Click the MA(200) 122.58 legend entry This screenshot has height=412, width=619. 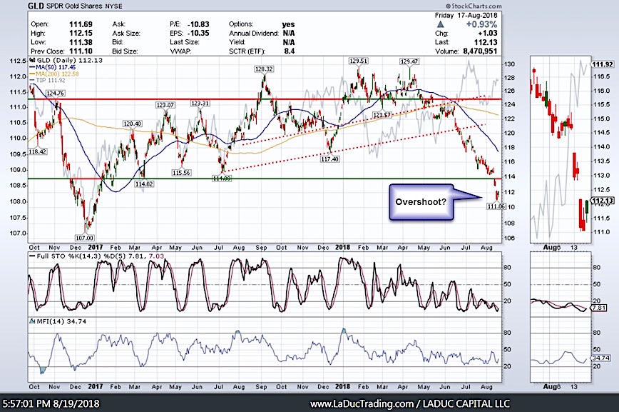click(x=54, y=74)
